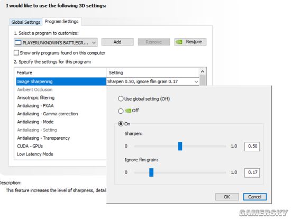Click OK to confirm sharpening settings
Image resolution: width=291 pixels, height=219 pixels.
(x=227, y=197)
